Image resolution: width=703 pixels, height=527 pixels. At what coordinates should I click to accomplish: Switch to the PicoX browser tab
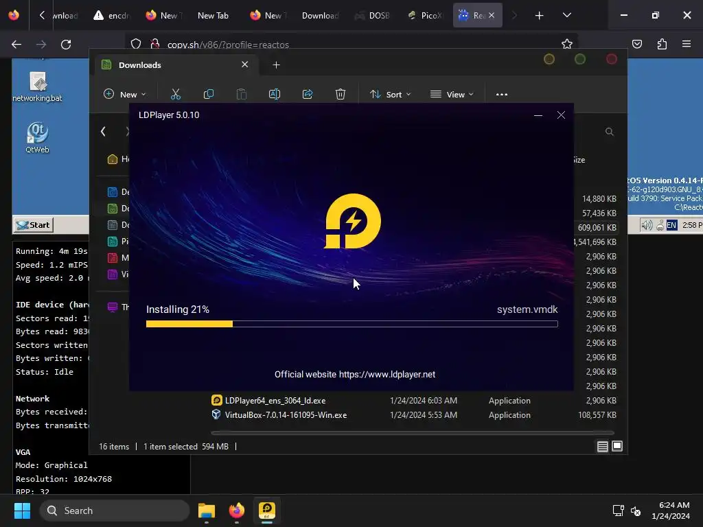[425, 15]
